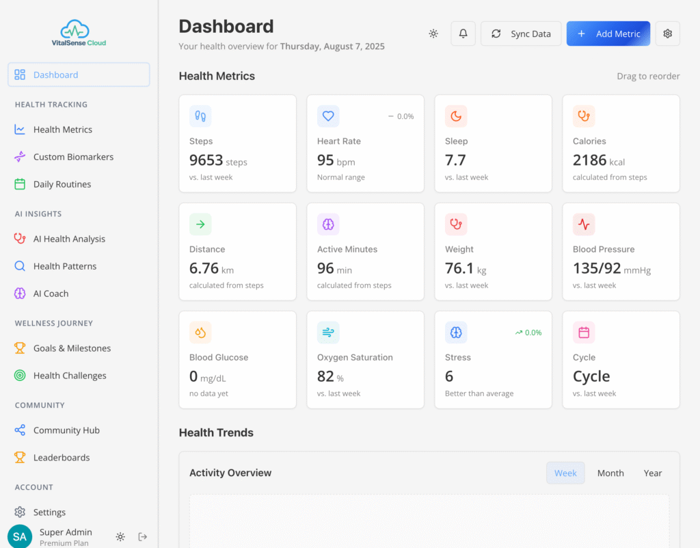Switch Activity Overview to Month view

[610, 473]
